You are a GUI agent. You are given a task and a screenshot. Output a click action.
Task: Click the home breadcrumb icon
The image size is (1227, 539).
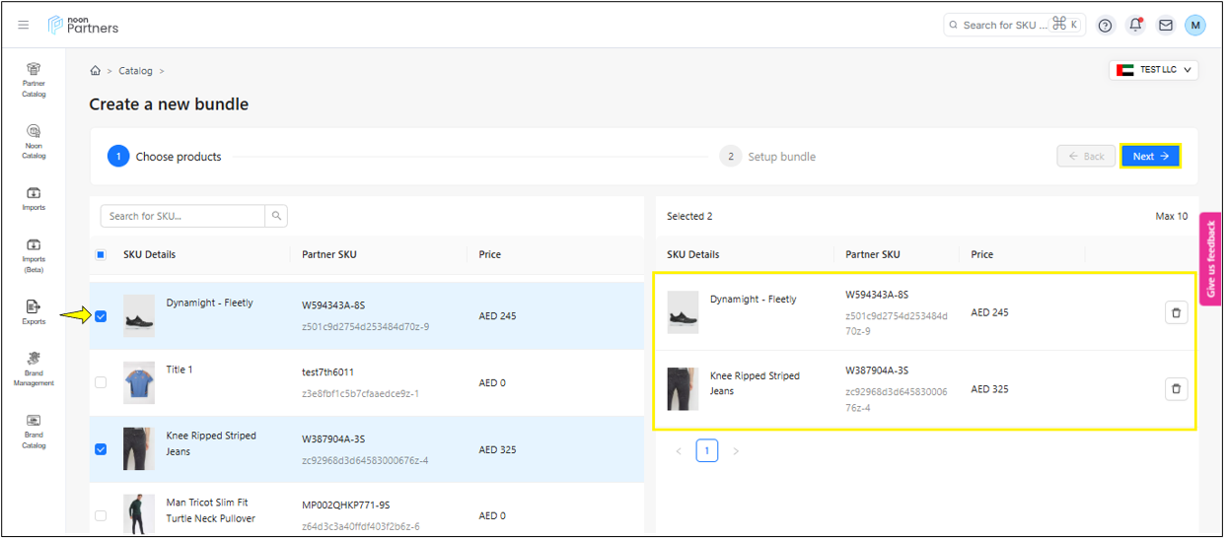tap(96, 71)
